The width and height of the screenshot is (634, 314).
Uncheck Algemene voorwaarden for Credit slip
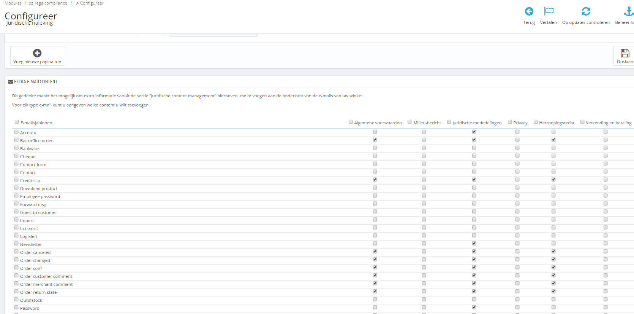click(375, 180)
